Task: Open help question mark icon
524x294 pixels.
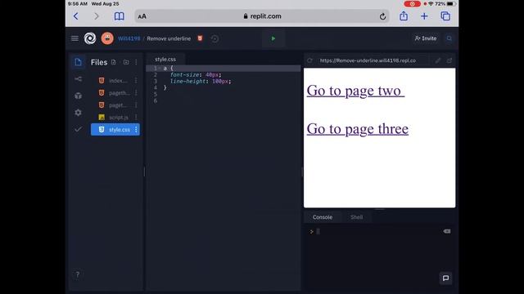Action: pos(78,274)
